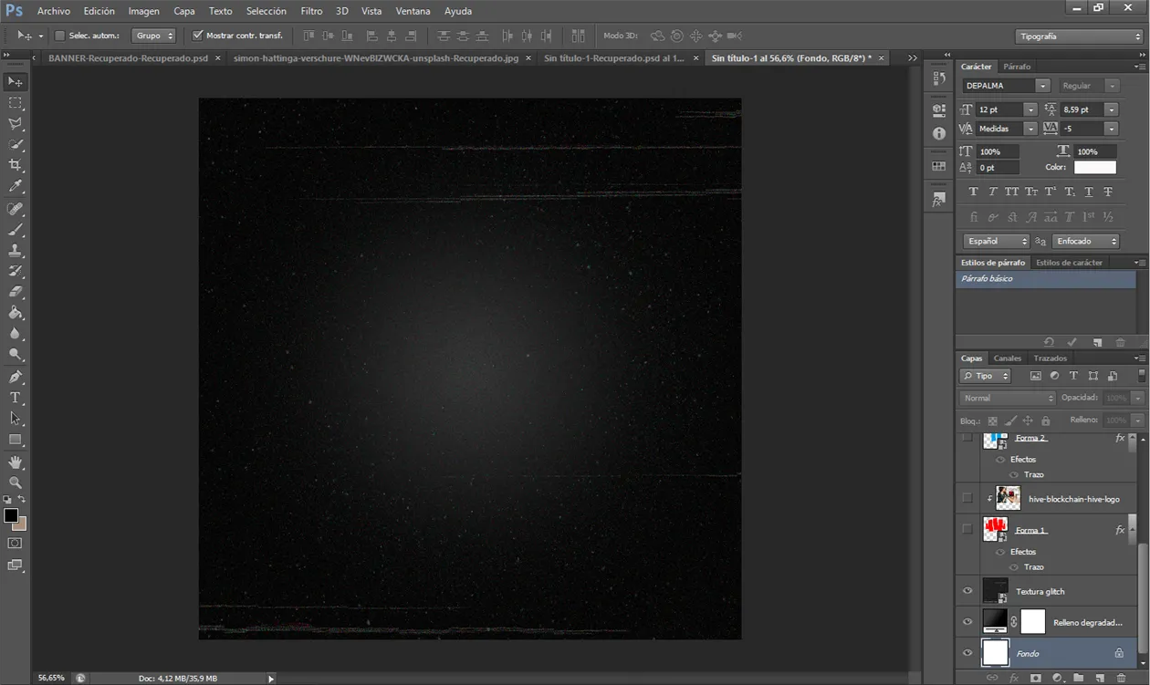Switch to the Canales tab
This screenshot has width=1150, height=685.
[1008, 358]
